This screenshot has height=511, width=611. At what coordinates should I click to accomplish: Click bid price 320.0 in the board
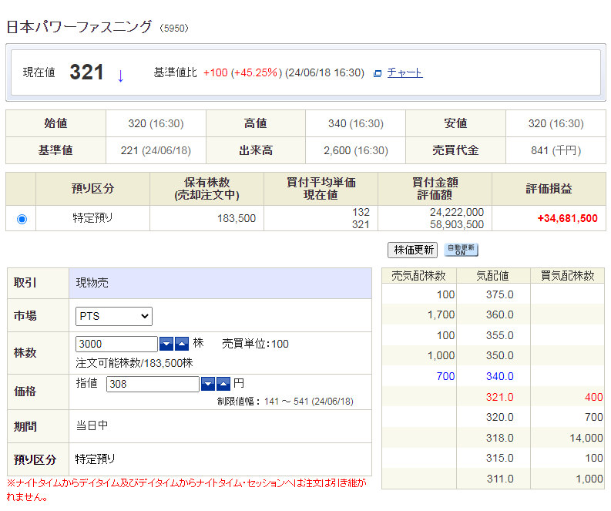point(499,417)
